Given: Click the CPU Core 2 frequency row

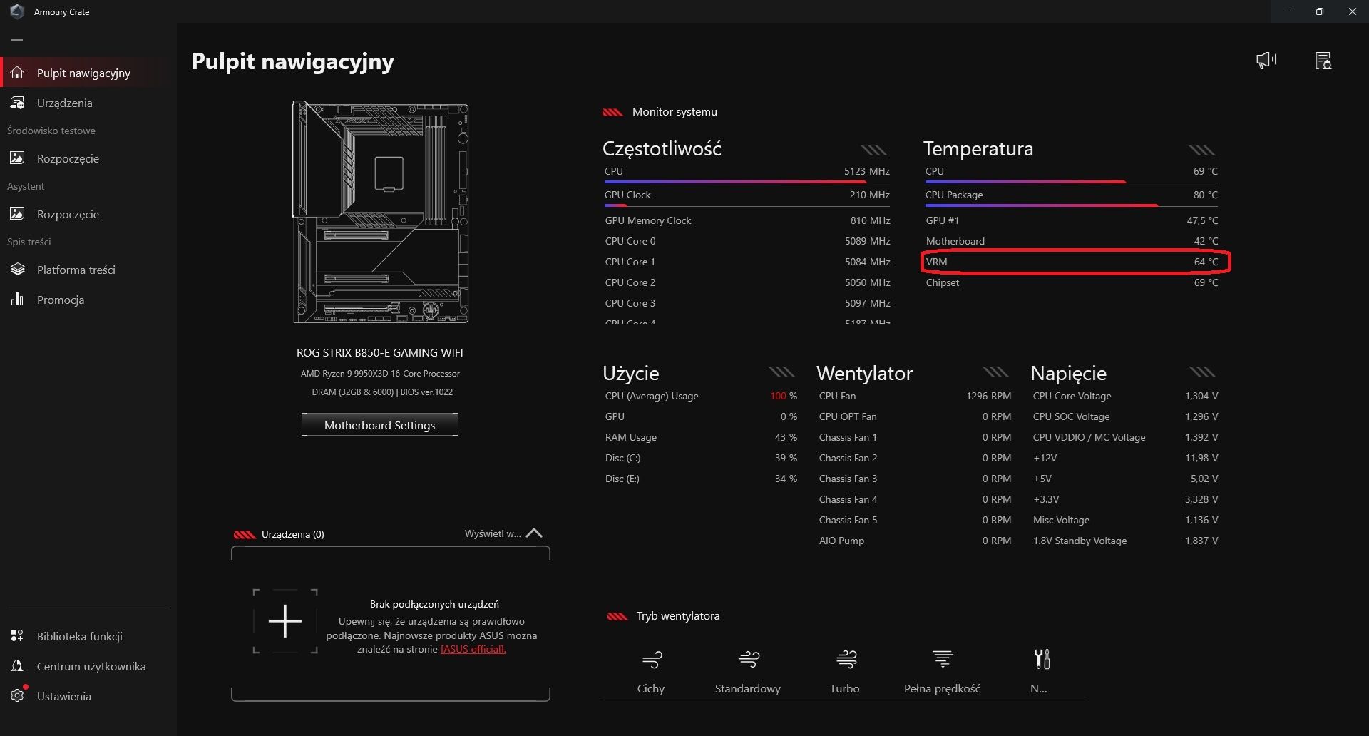Looking at the screenshot, I should click(747, 282).
